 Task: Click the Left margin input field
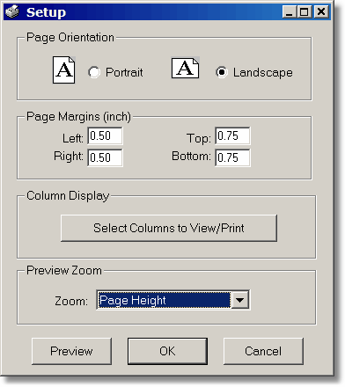coord(105,135)
